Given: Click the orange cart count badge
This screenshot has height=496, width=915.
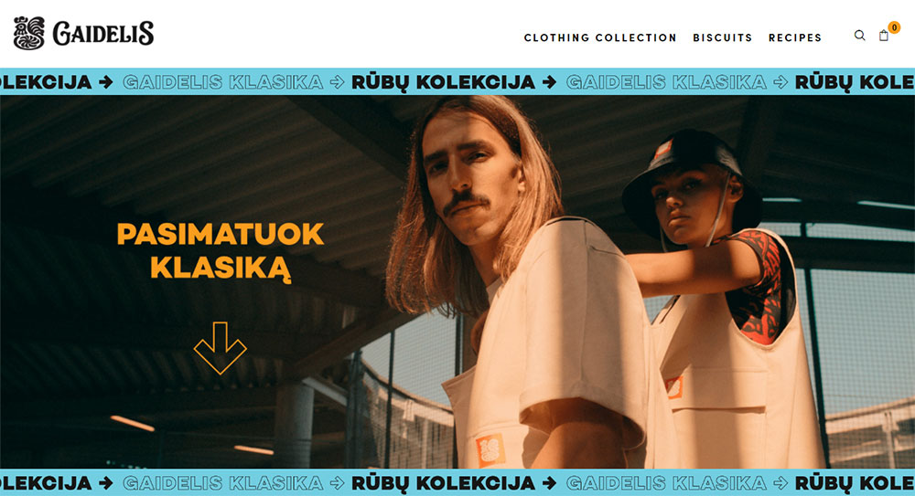Looking at the screenshot, I should tap(894, 27).
